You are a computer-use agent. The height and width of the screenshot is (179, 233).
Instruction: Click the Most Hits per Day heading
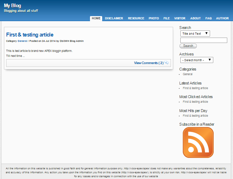[x=193, y=111]
